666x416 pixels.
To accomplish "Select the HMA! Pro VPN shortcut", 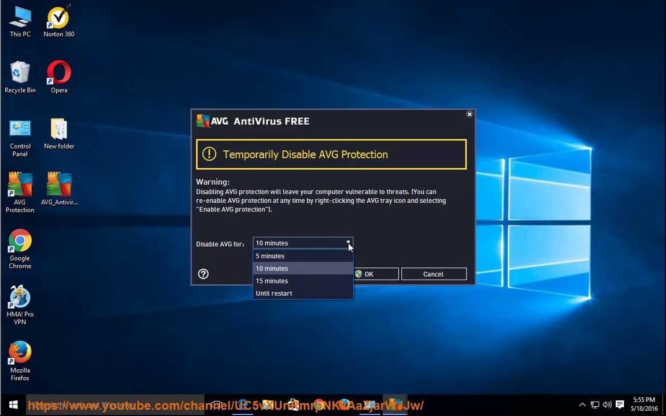I will point(20,305).
